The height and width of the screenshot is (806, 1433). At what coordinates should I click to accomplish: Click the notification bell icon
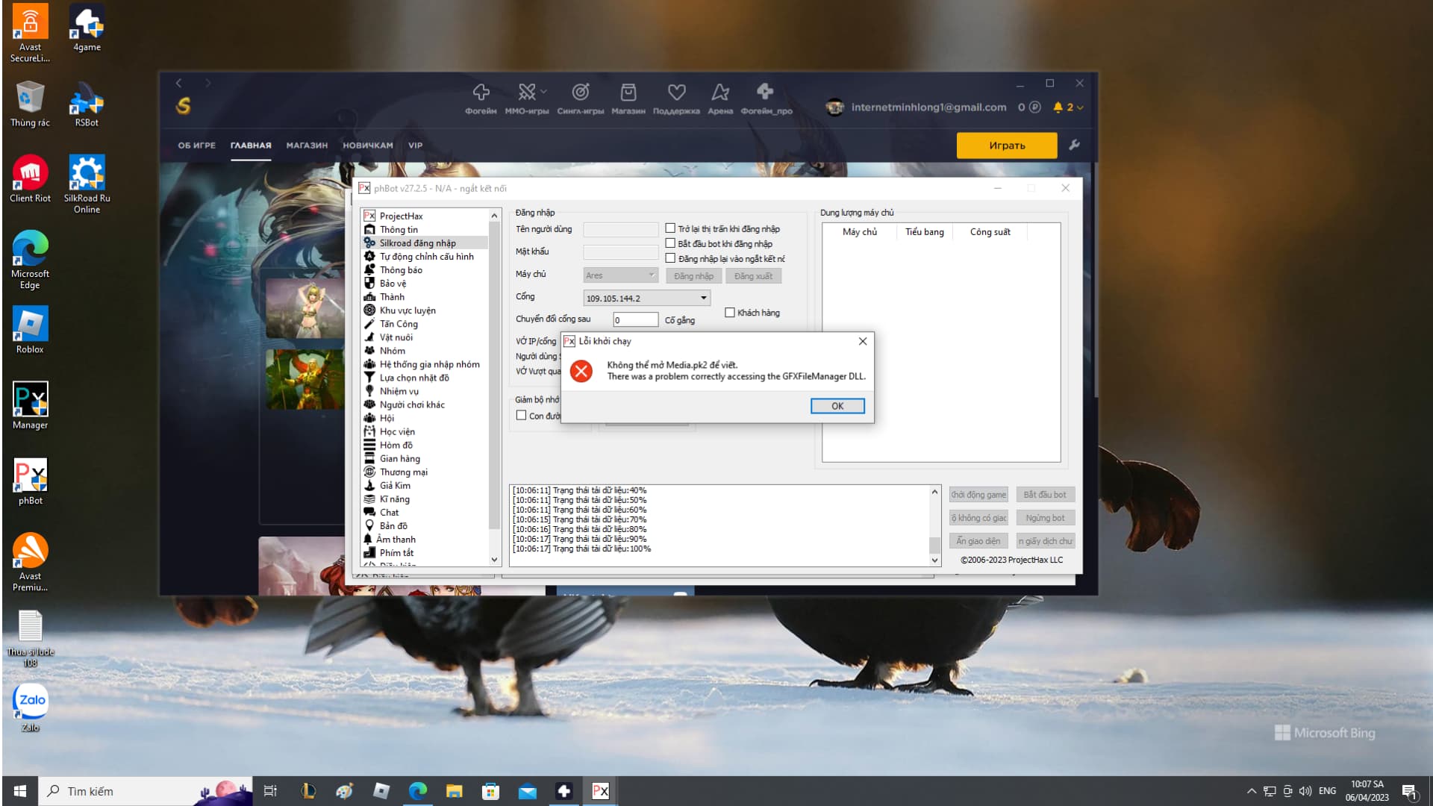[1058, 107]
